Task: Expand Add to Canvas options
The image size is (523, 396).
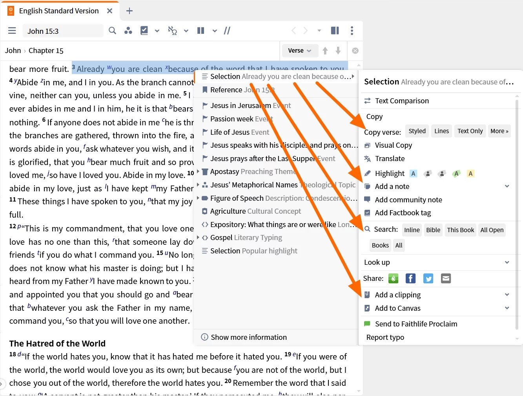Action: coord(507,308)
